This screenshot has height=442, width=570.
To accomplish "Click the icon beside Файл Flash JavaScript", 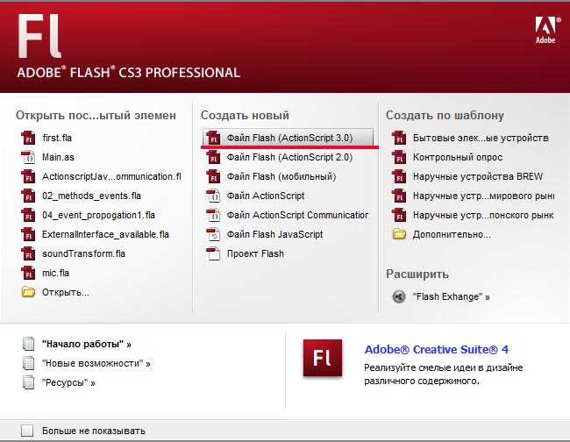I will pos(213,234).
